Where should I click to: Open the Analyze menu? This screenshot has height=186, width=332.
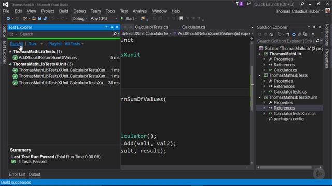(x=140, y=11)
